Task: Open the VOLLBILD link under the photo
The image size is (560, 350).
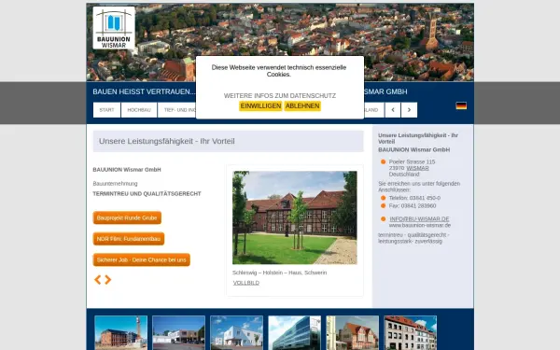Action: (246, 283)
